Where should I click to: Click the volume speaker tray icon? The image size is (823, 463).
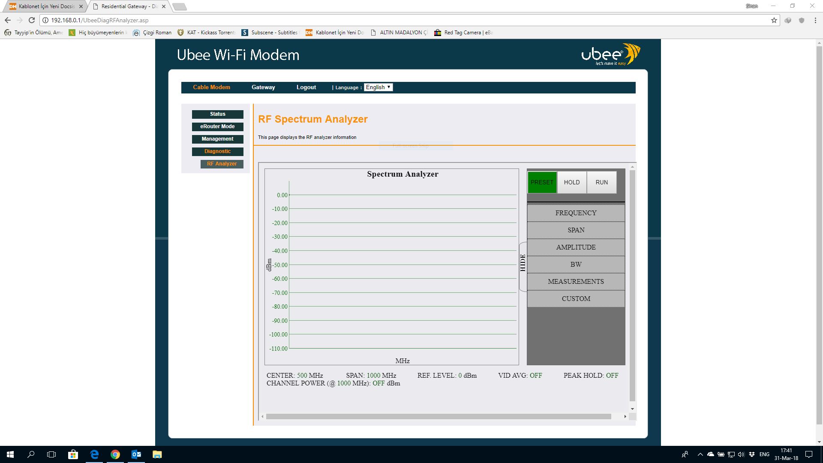coord(741,454)
